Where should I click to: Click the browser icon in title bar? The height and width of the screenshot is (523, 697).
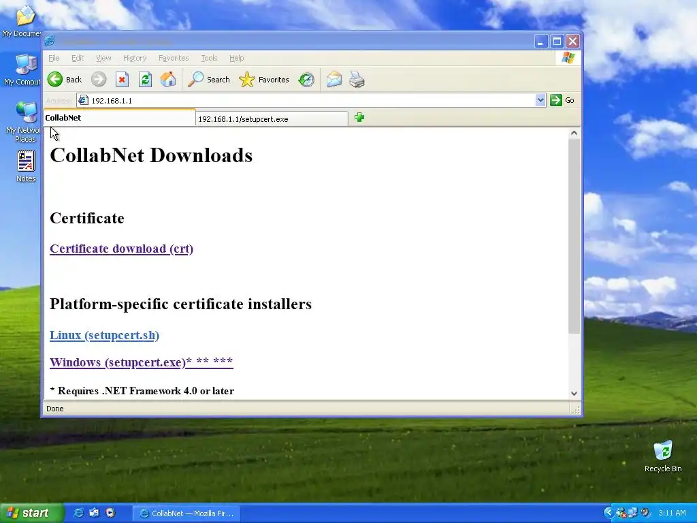(x=50, y=41)
